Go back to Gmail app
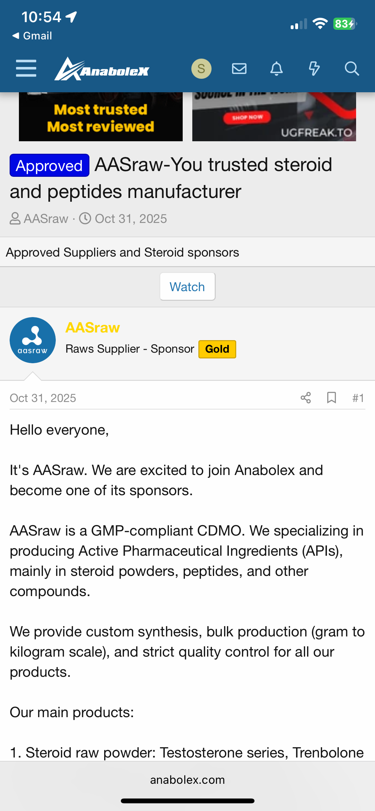 pos(32,36)
